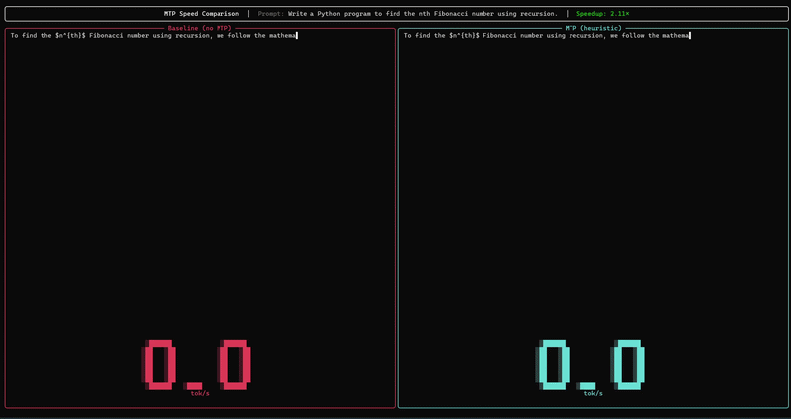The height and width of the screenshot is (419, 791).
Task: Click the 'MTP (heuristic)' panel title
Action: [593, 28]
